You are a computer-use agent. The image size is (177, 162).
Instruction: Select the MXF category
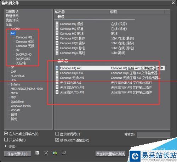point(13,97)
